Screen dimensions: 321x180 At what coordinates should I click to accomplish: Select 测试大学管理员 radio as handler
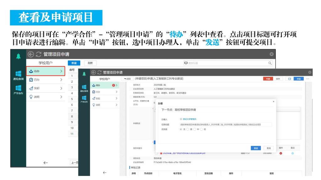(181, 119)
